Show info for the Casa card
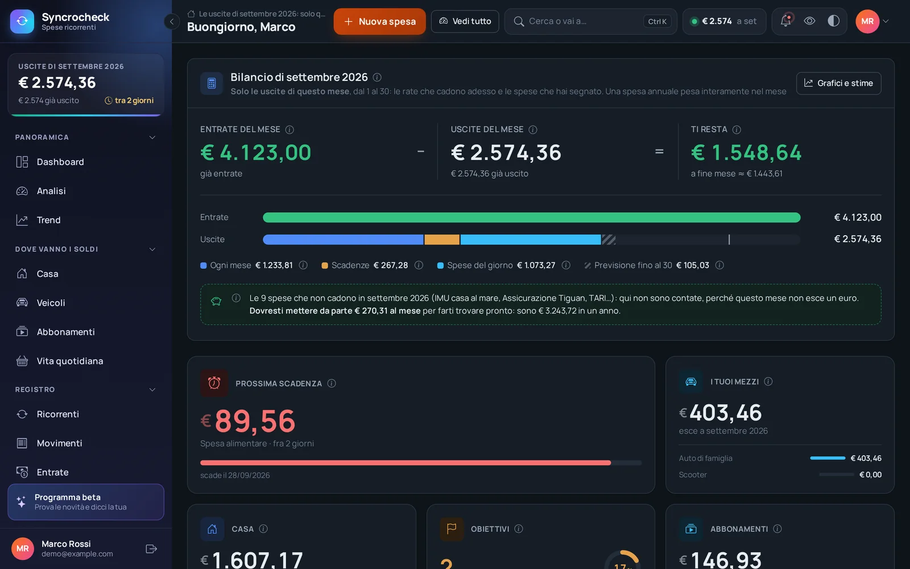 pyautogui.click(x=263, y=529)
